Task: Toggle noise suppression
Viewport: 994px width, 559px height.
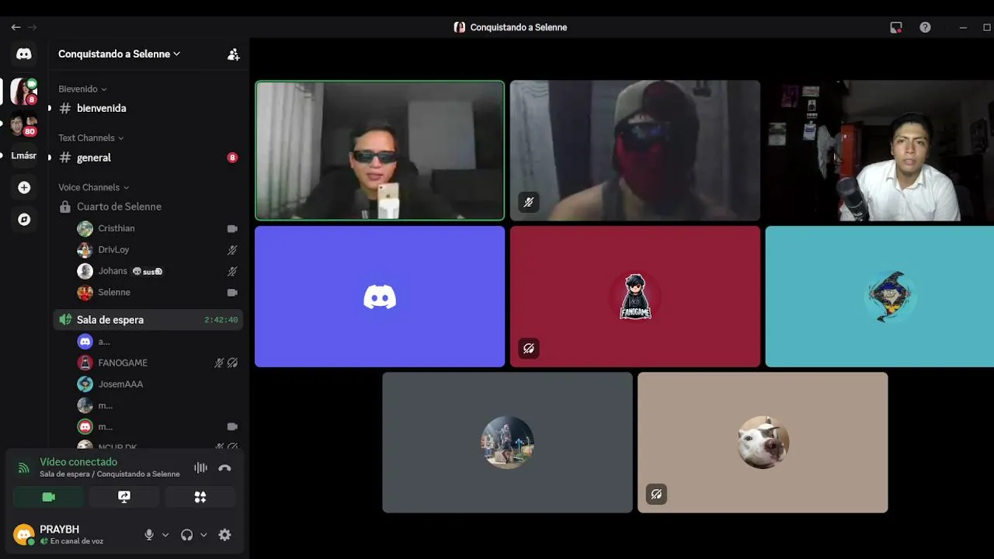Action: (200, 467)
